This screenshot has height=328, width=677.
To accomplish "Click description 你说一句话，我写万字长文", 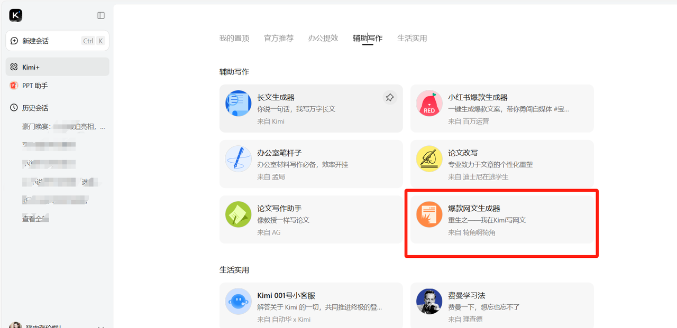I will [x=296, y=109].
